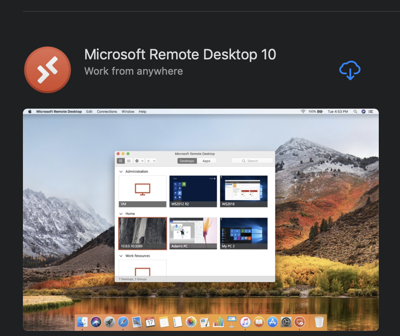Select the desktop thumbnail under Work Resources
Screen dimensions: 400x336
(x=143, y=268)
